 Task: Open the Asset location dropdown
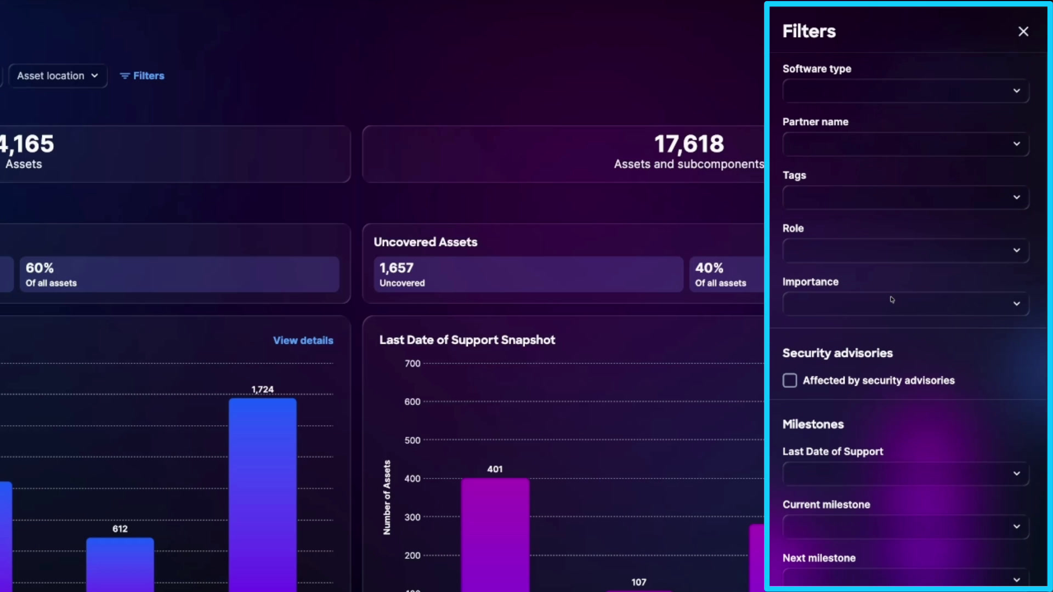coord(58,76)
